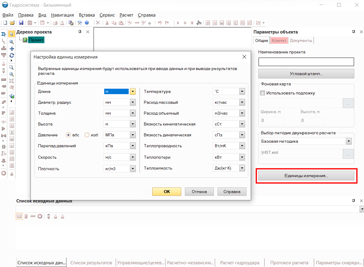Select the "абс" pressure radio button

point(68,135)
